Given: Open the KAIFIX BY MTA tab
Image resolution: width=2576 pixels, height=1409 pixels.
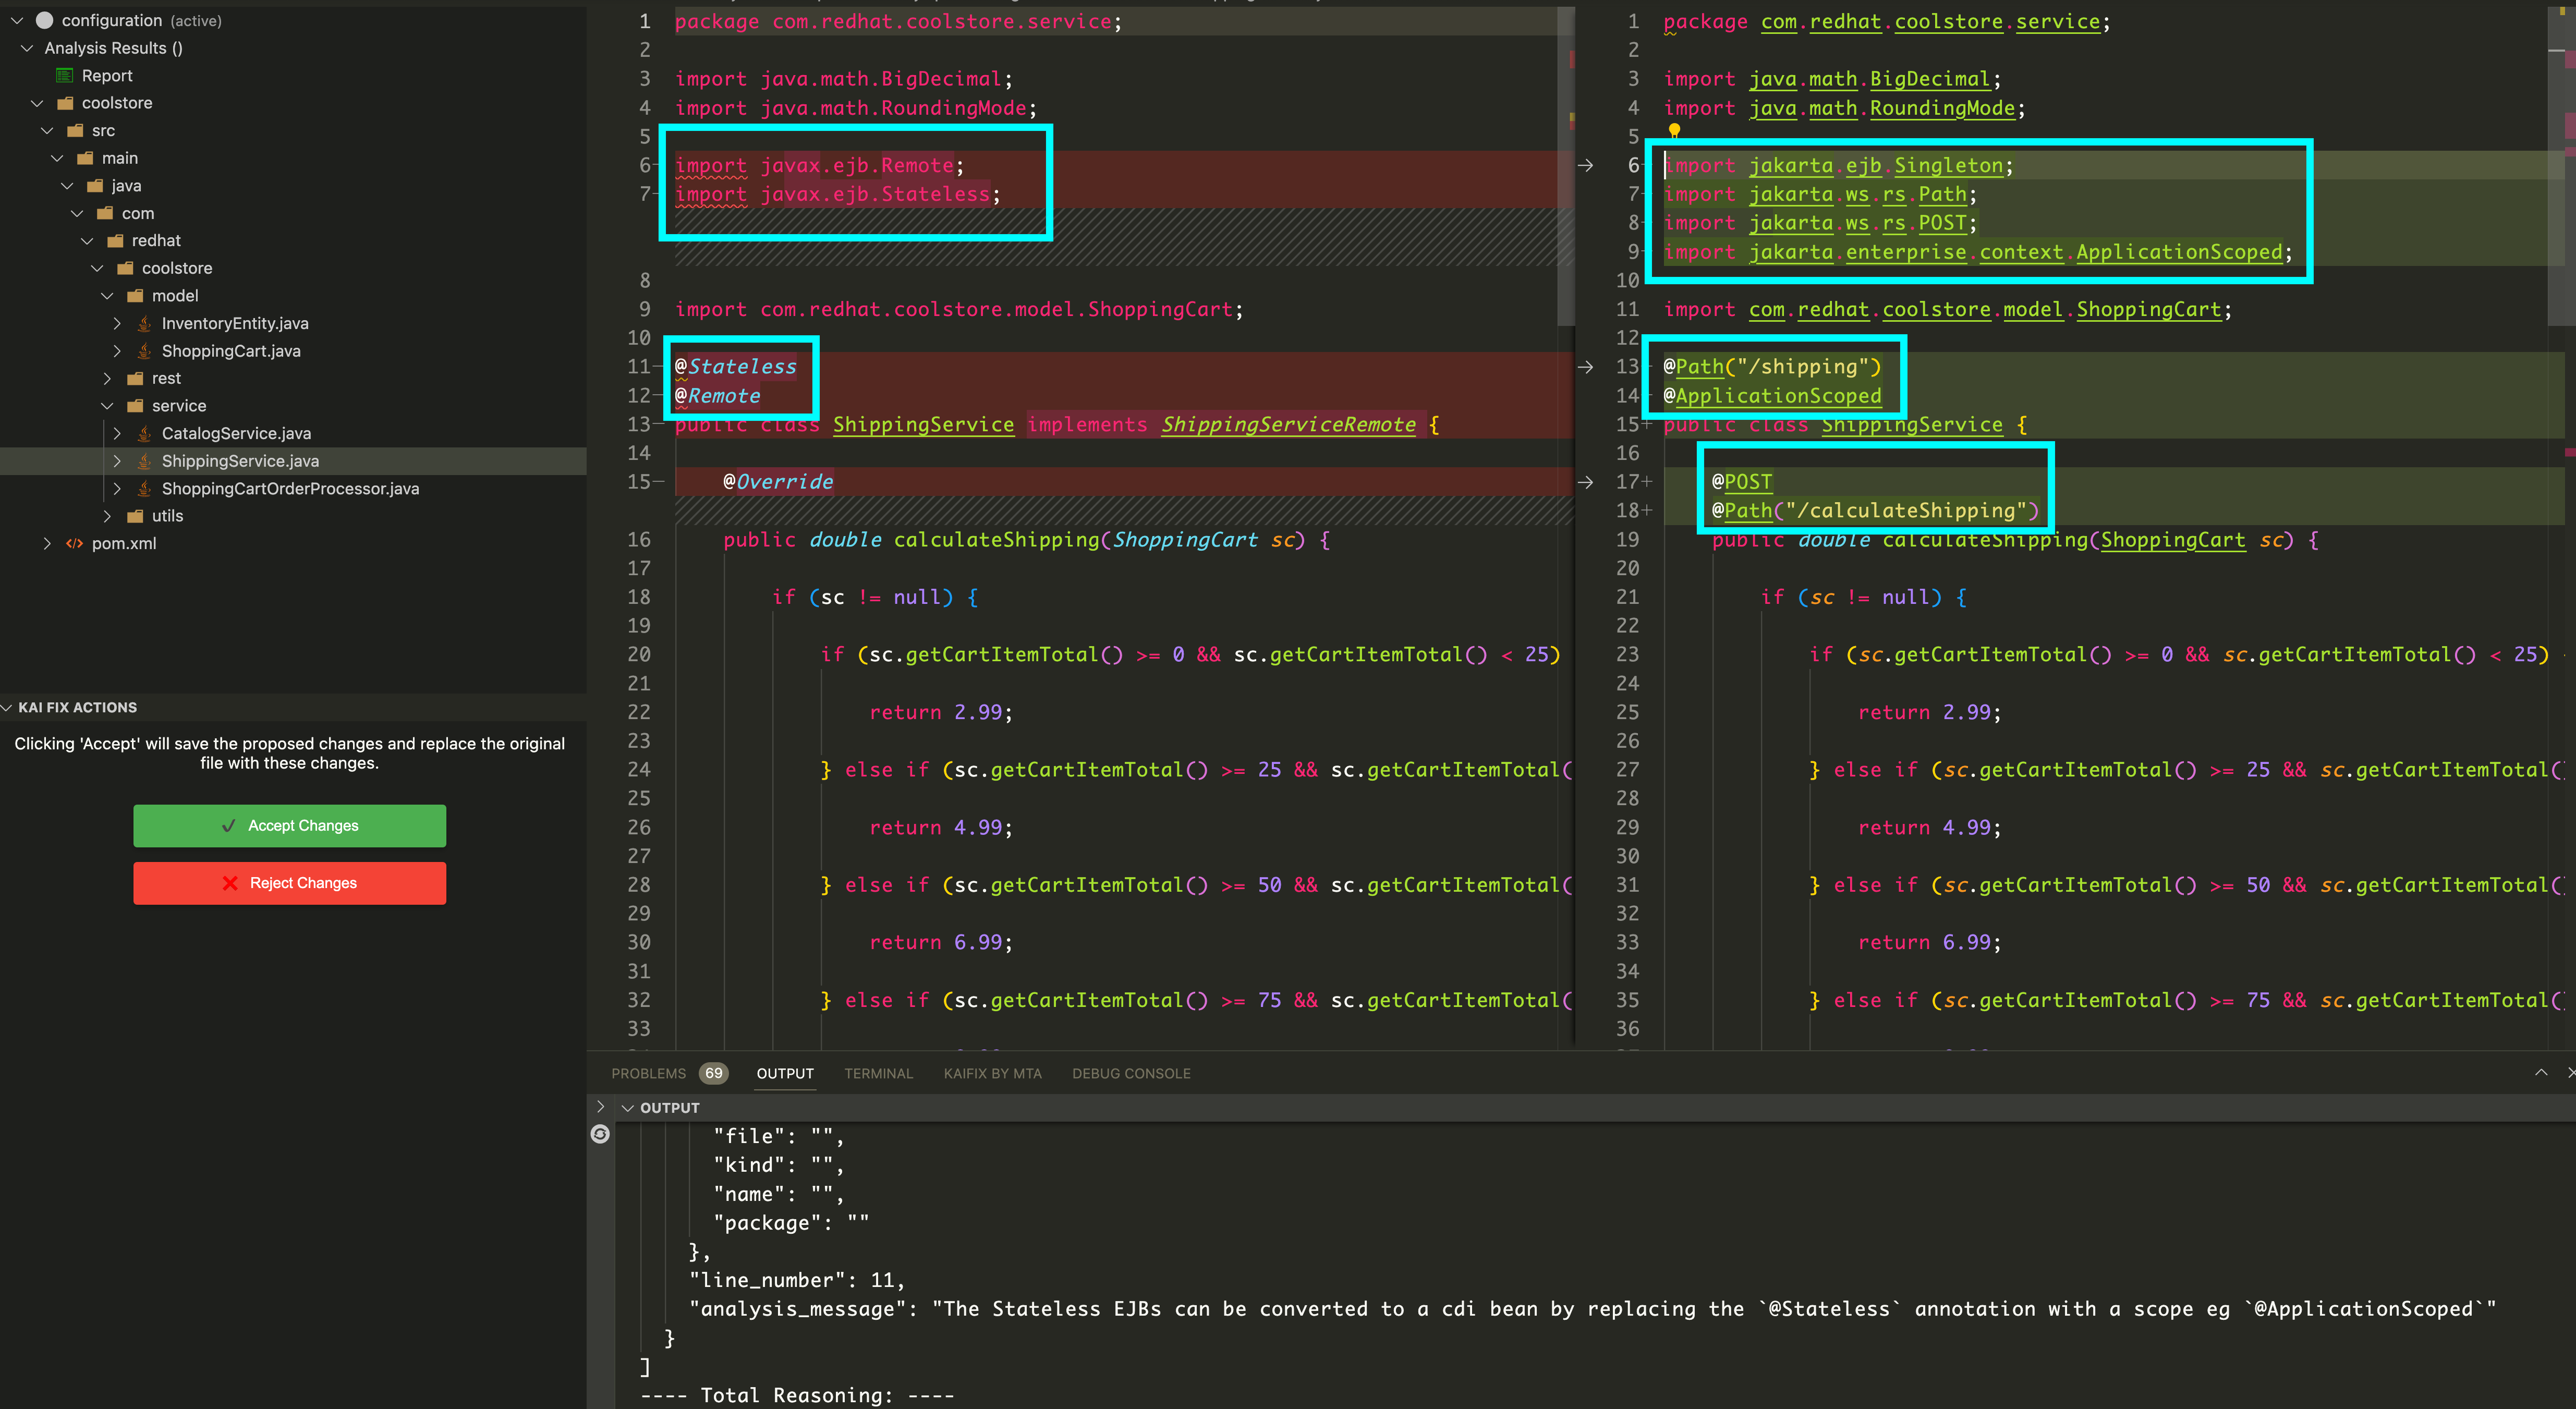Looking at the screenshot, I should (992, 1073).
